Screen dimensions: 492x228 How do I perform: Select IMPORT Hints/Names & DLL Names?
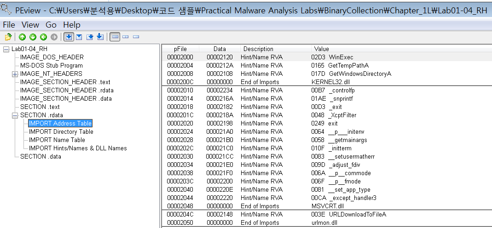(78, 148)
